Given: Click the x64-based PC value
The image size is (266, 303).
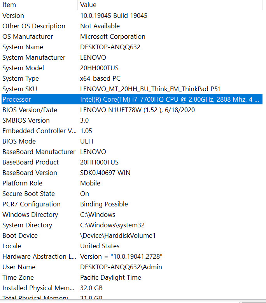Looking at the screenshot, I should [x=100, y=78].
